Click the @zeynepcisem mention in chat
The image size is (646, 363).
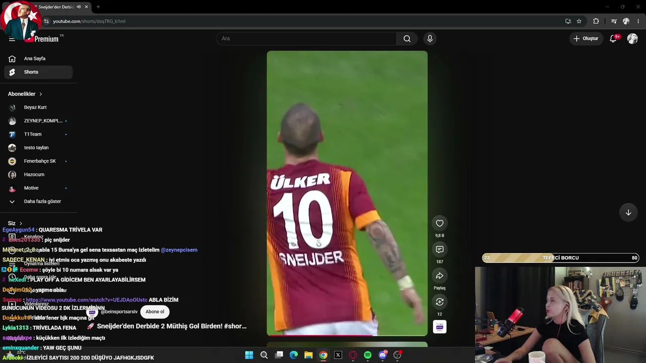coord(179,250)
